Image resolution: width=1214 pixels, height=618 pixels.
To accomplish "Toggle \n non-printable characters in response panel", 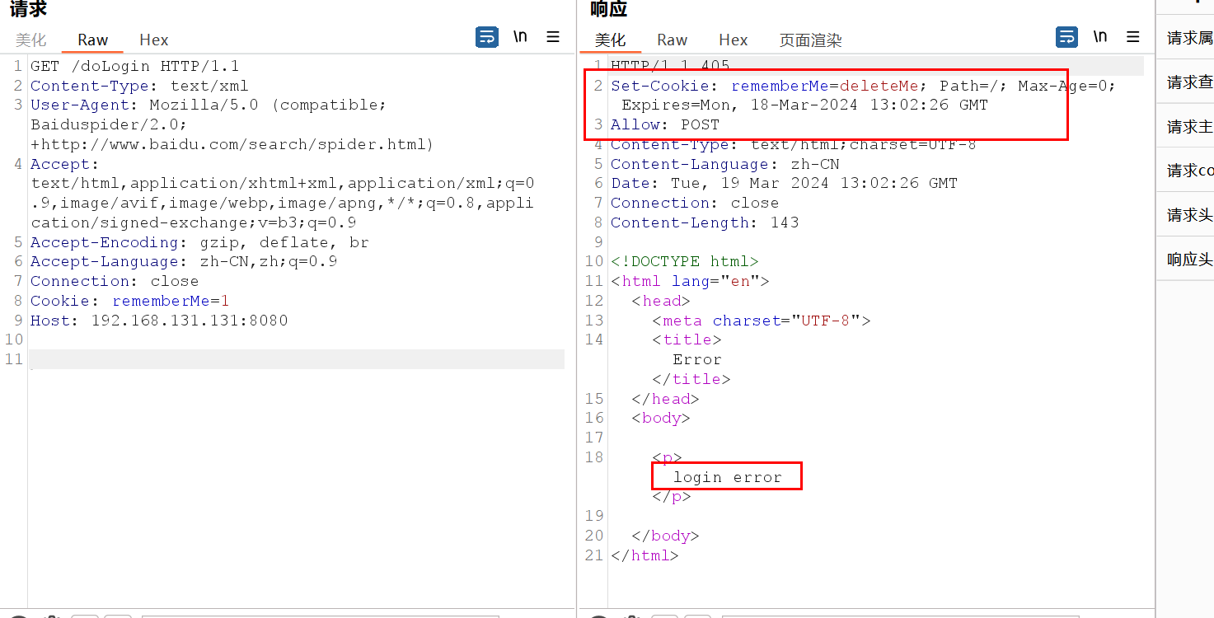I will click(x=1100, y=37).
